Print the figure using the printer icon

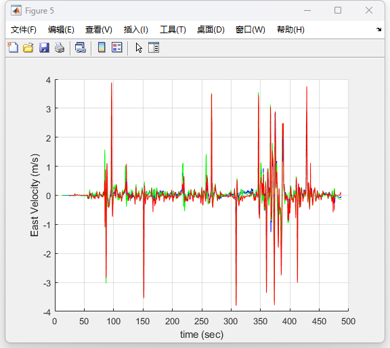click(x=60, y=47)
